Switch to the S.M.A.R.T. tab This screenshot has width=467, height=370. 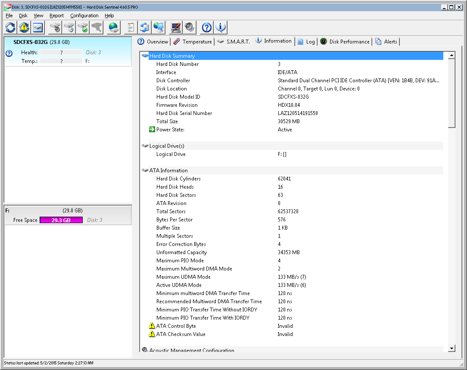(233, 41)
